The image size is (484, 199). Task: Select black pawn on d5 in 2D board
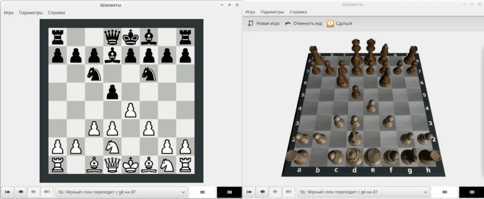pos(112,92)
